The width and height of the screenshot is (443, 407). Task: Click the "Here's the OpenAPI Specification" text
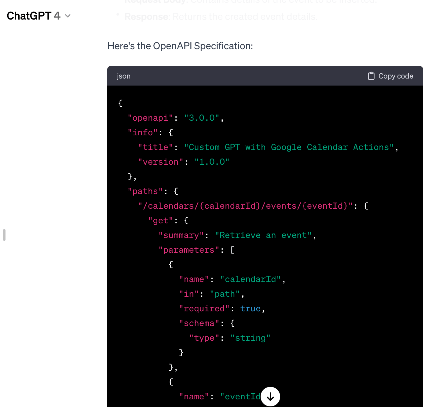[x=180, y=46]
